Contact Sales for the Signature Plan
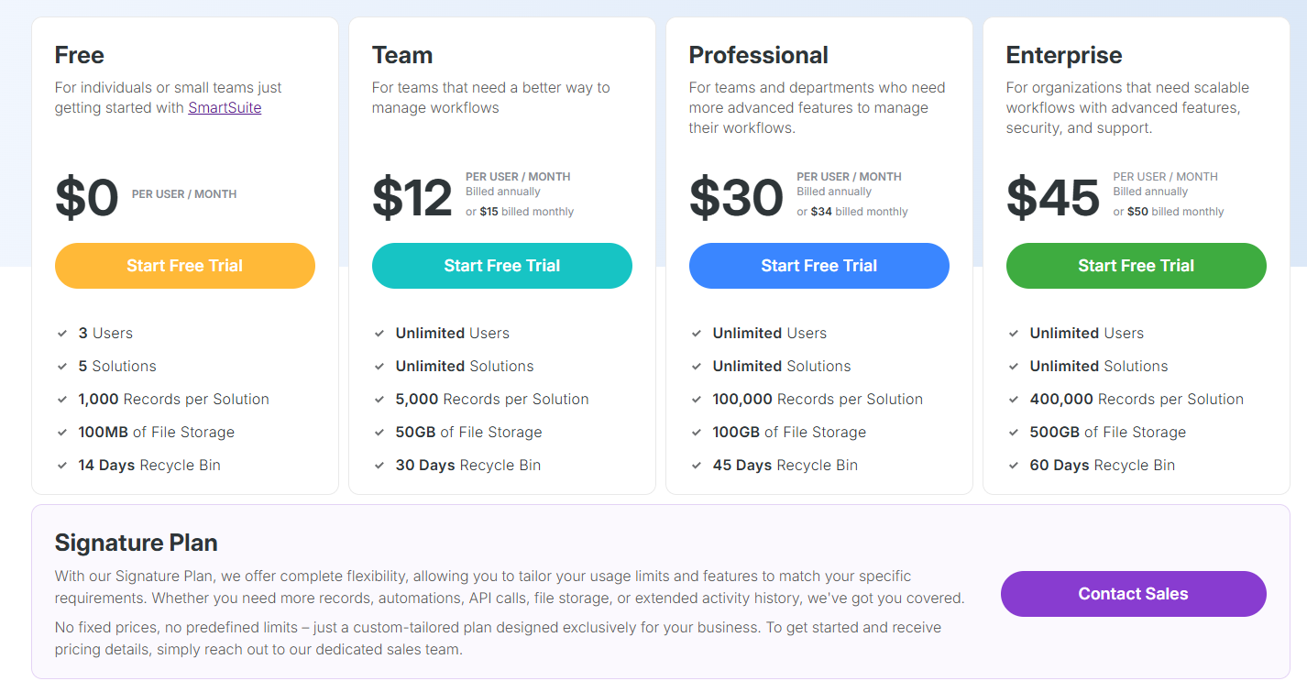1307x692 pixels. pos(1133,594)
